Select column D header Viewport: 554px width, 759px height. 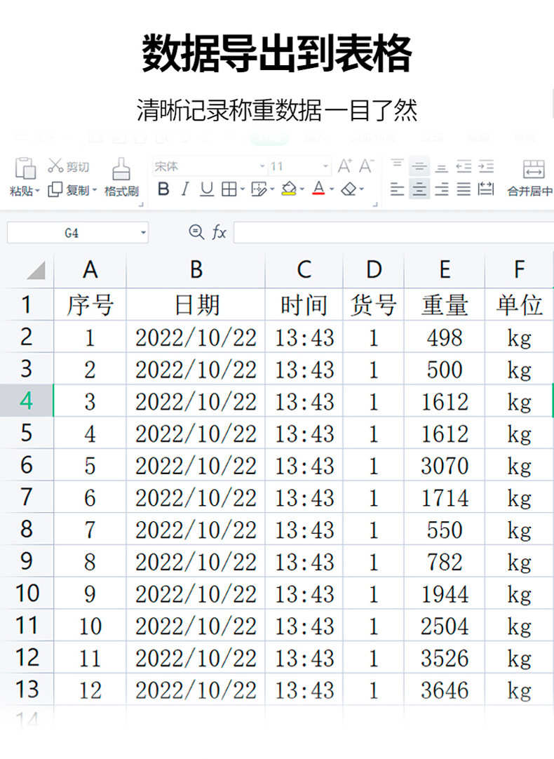pos(374,270)
